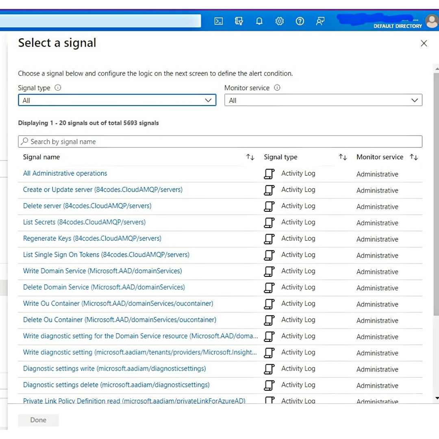The image size is (439, 439).
Task: Click the account avatar picture
Action: (431, 21)
